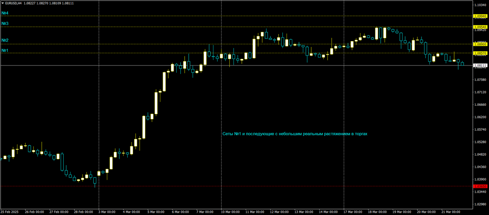The height and width of the screenshot is (215, 489).
Task: Click the 1.02980 price scale value
Action: tap(481, 204)
